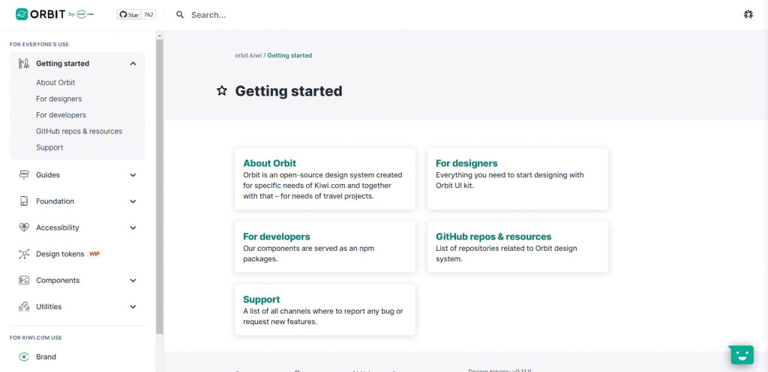Click the Getting started page title
This screenshot has height=372, width=768.
coord(289,91)
